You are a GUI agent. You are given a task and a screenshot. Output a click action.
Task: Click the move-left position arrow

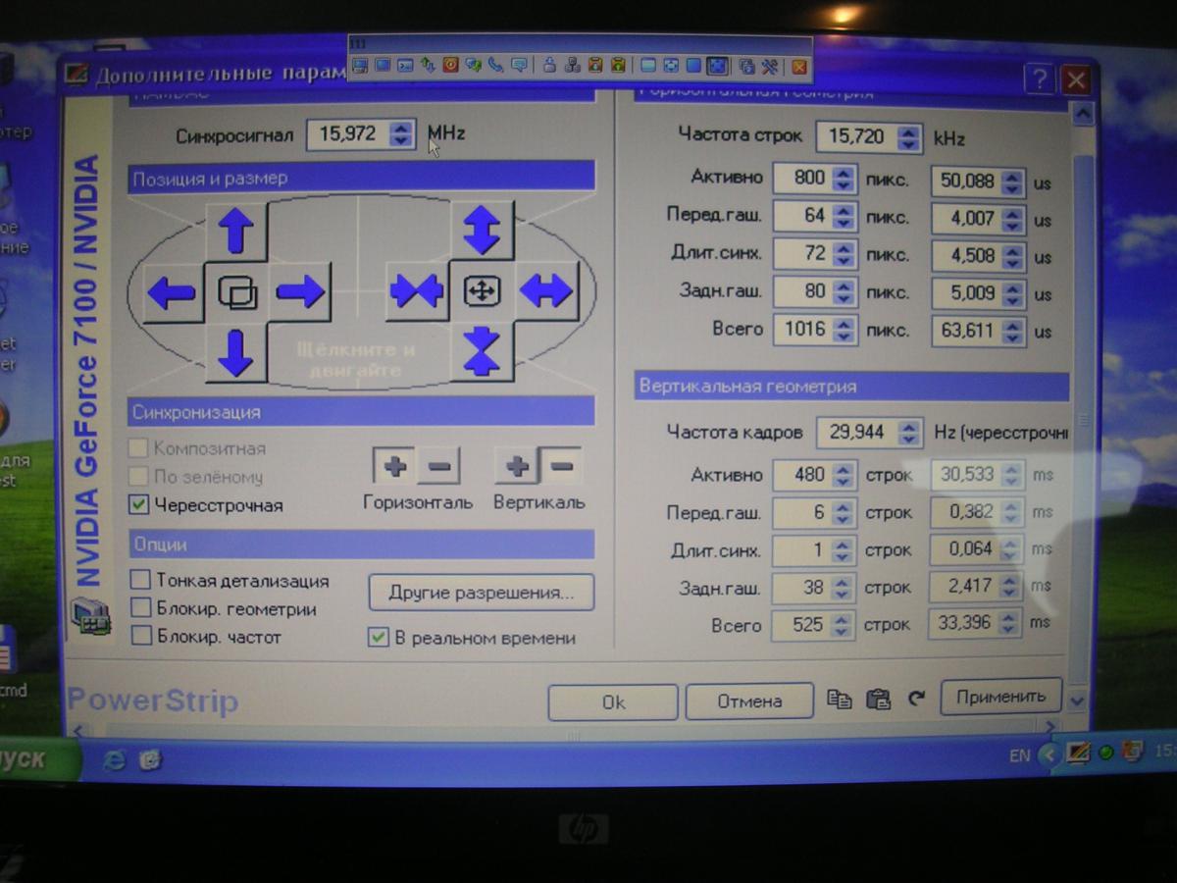tap(172, 293)
